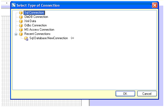Click the Odbc Connection database icon
This screenshot has width=167, height=110.
(21, 25)
